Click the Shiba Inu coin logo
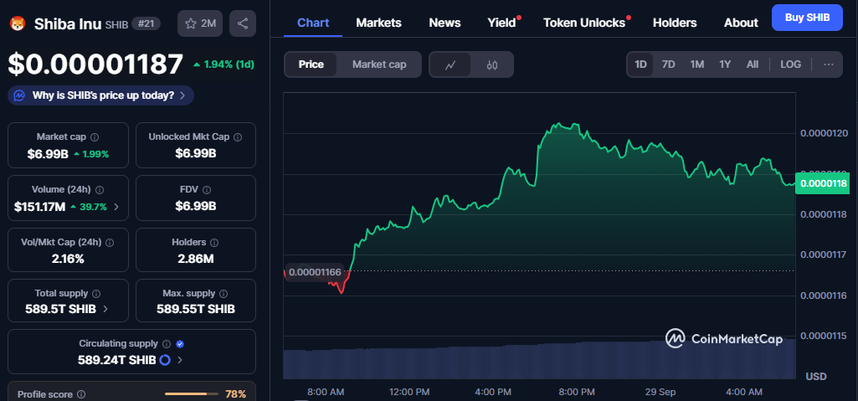 [17, 23]
